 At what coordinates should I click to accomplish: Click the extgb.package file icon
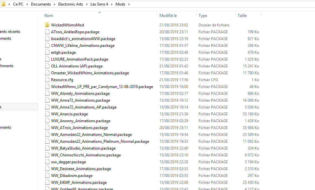pos(47,52)
